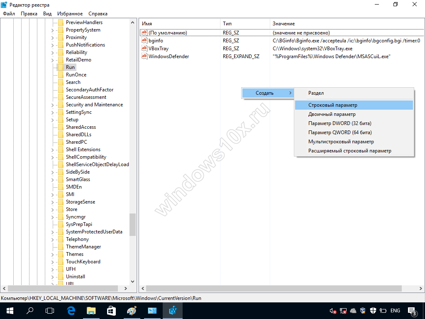
Task: Click the muted volume tray icon
Action: tap(332, 311)
